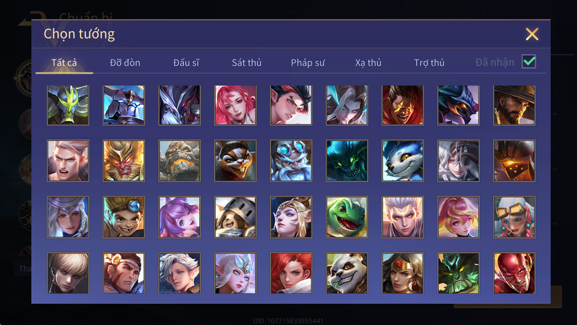The image size is (577, 325).
Task: Choose the golden monkey king hero
Action: point(124,161)
